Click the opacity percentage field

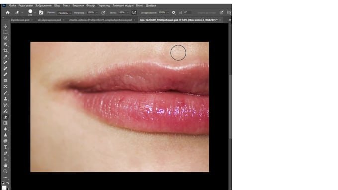pyautogui.click(x=91, y=13)
